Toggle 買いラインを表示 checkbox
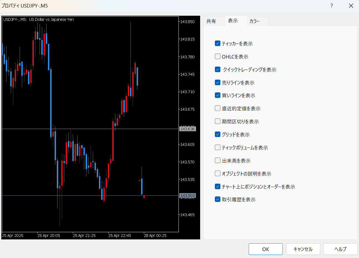Viewport: 359px width, 258px height. pyautogui.click(x=218, y=95)
